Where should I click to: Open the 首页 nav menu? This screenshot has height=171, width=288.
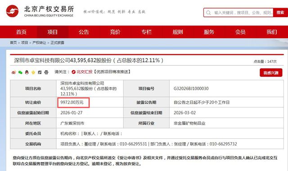(21, 32)
